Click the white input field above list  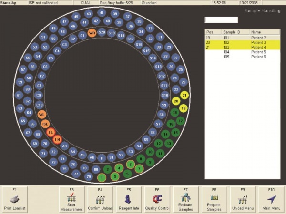221,20
